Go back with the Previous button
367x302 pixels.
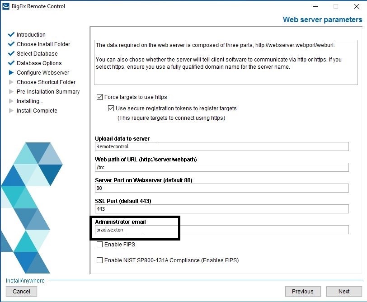[303, 291]
